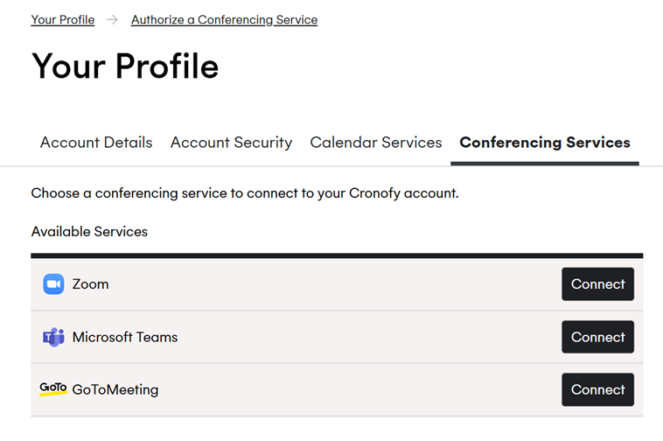The image size is (663, 441).
Task: Click the Zoom camera icon
Action: point(53,284)
